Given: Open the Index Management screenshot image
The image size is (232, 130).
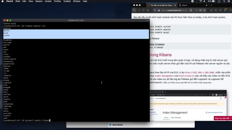Looking at the screenshot, I should [x=188, y=105].
